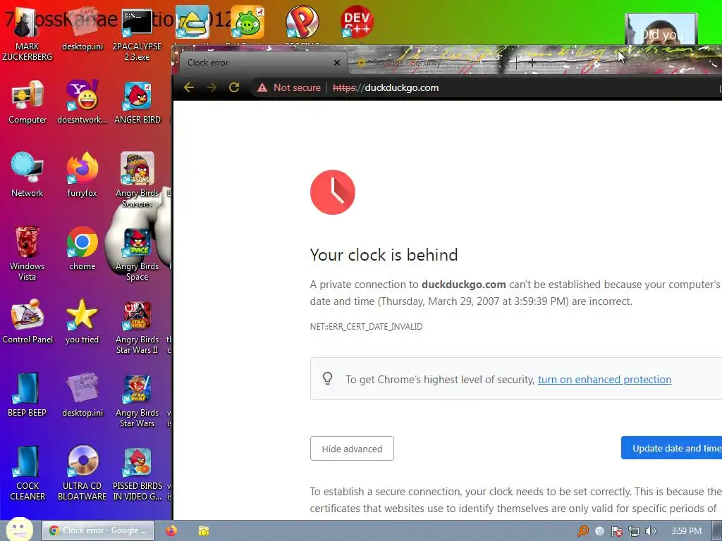
Task: Select the 2PACALYPSE 2.3.exe icon
Action: click(x=137, y=35)
